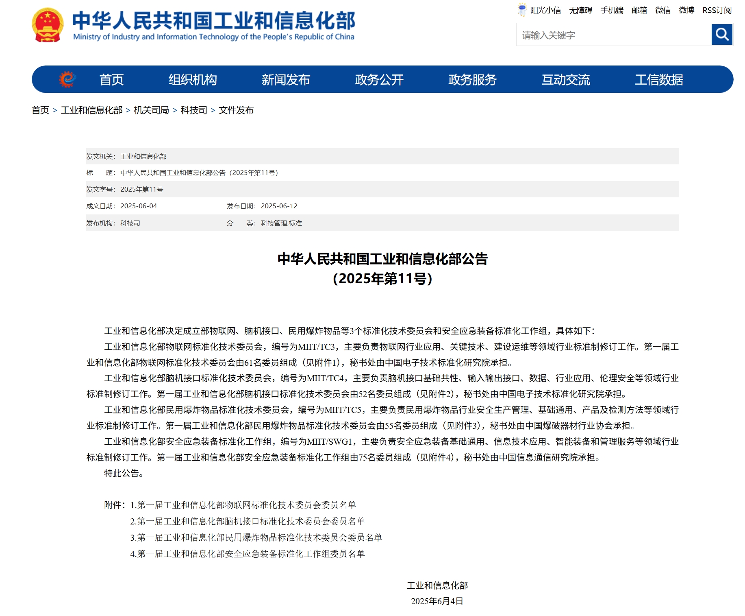Open the 新闻发布 menu
The image size is (745, 616).
(x=286, y=80)
